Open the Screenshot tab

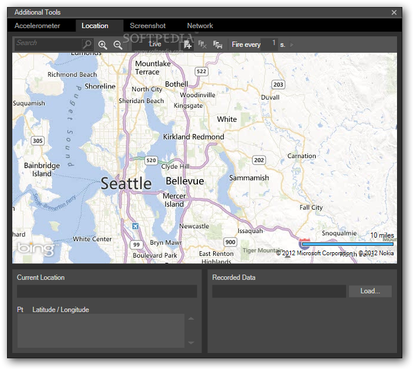[148, 26]
